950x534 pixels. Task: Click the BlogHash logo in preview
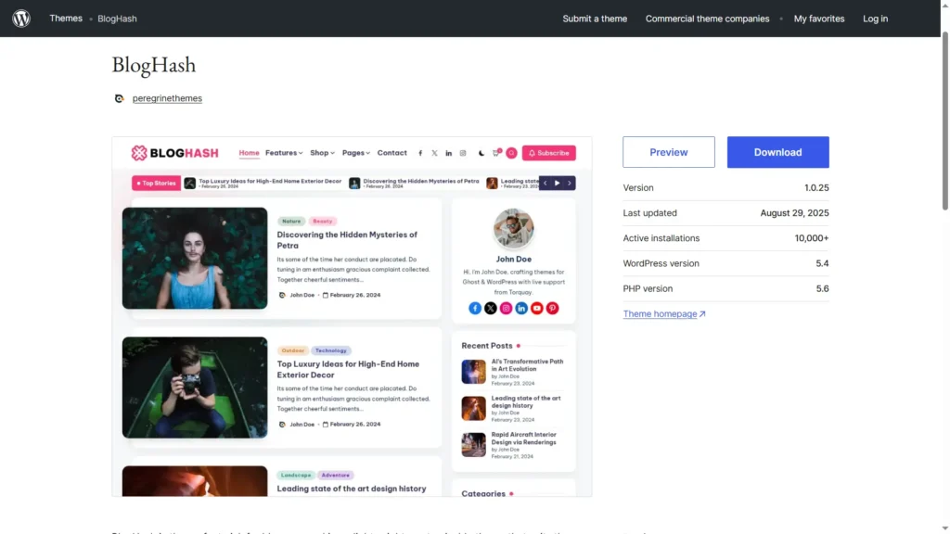[174, 153]
